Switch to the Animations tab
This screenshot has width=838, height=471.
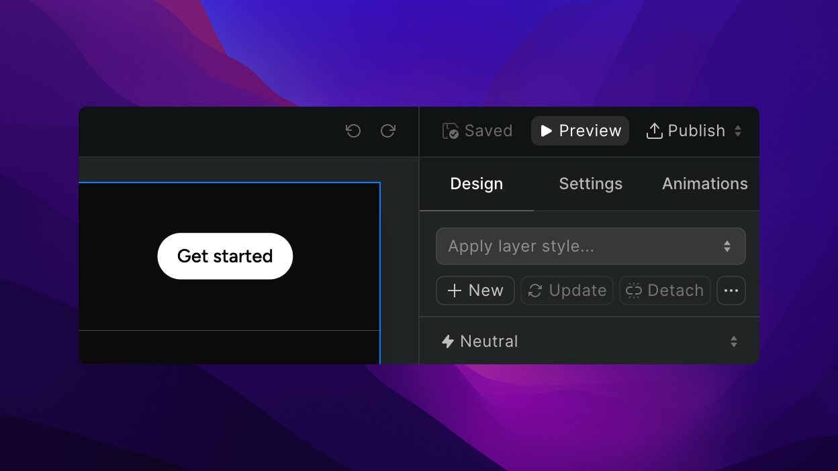(705, 184)
